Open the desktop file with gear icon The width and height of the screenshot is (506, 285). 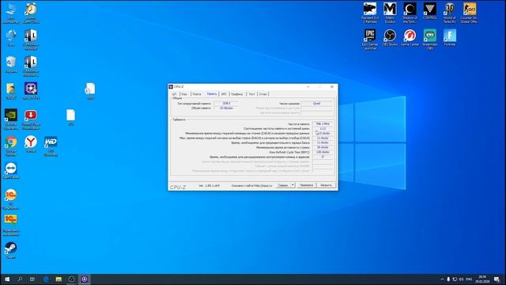[90, 90]
